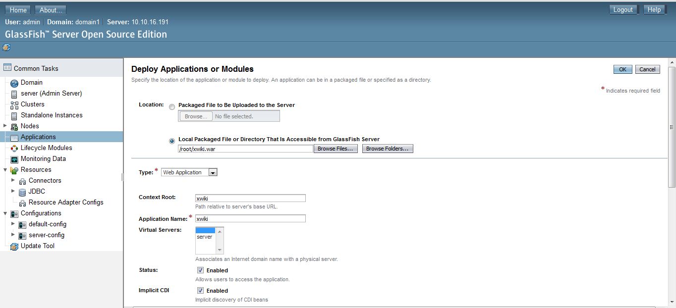Select the Local Packaged File or Directory radio
This screenshot has width=676, height=308.
[172, 141]
